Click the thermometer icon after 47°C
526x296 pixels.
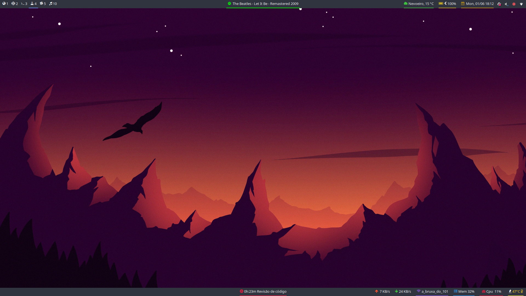[522, 291]
